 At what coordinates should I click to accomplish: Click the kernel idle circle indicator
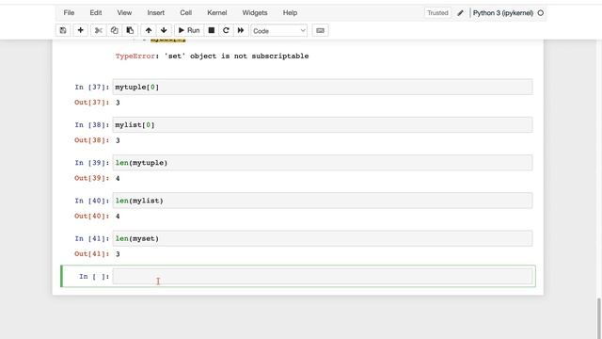[541, 13]
